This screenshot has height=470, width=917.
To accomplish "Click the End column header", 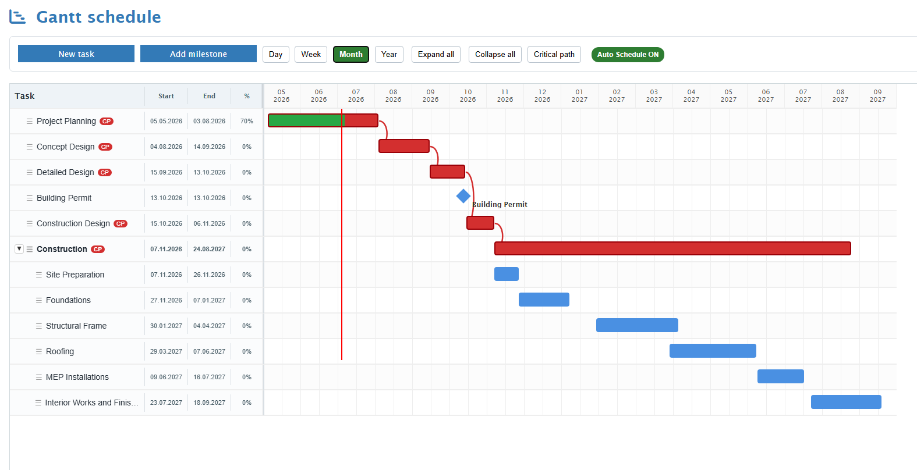I will 209,96.
